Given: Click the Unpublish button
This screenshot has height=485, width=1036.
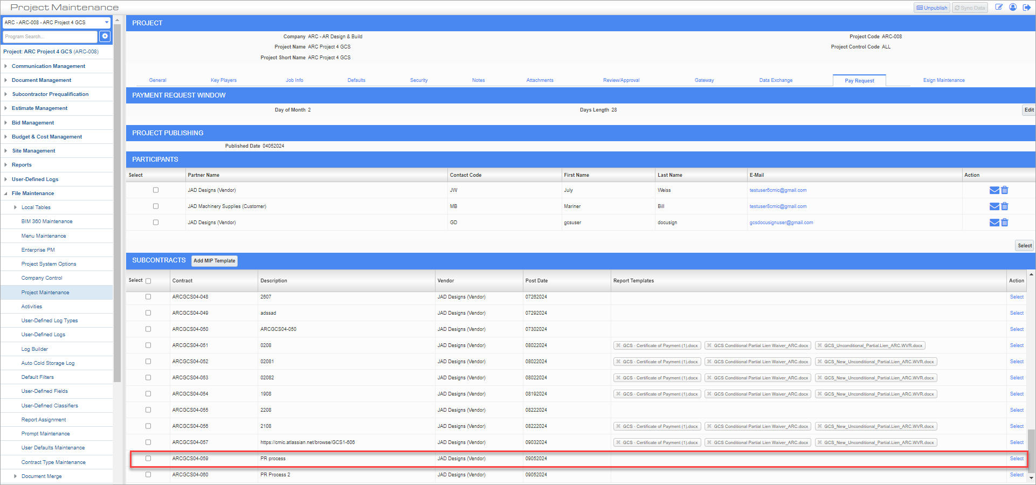Looking at the screenshot, I should click(x=932, y=8).
